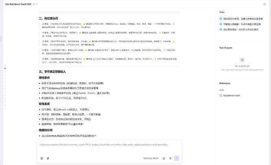Viewport: 271px width, 165px height.
Task: Open the chat bubble icon beside model selector
Action: tap(164, 158)
